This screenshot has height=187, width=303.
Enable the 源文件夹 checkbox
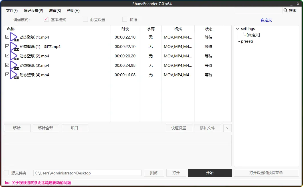[x=7, y=173]
